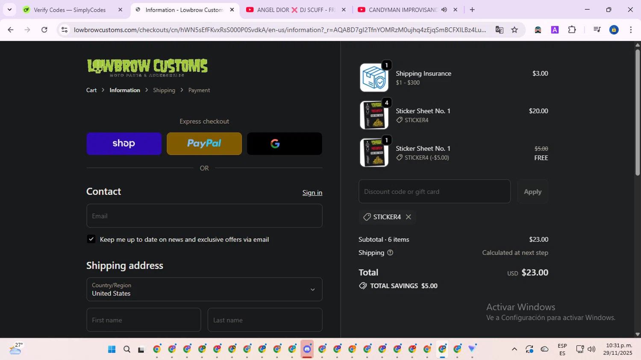This screenshot has height=360, width=641.
Task: Pay with PayPal express checkout
Action: pos(204,143)
